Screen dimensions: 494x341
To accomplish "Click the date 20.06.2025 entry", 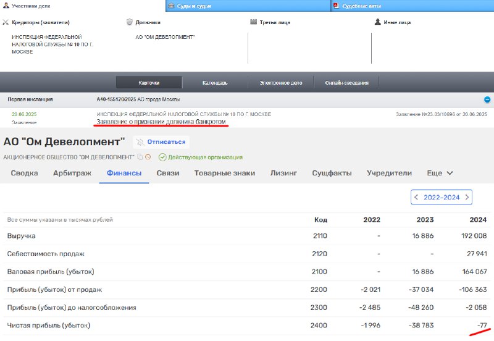I will (x=24, y=114).
